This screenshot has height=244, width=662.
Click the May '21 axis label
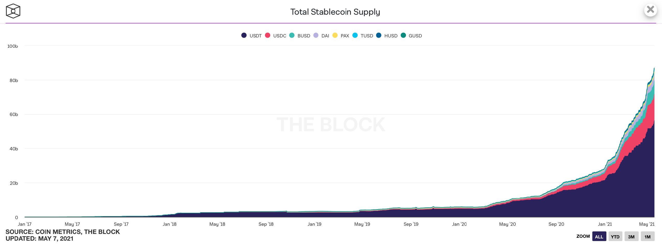(647, 224)
